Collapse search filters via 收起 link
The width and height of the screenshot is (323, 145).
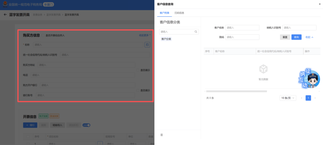309,37
